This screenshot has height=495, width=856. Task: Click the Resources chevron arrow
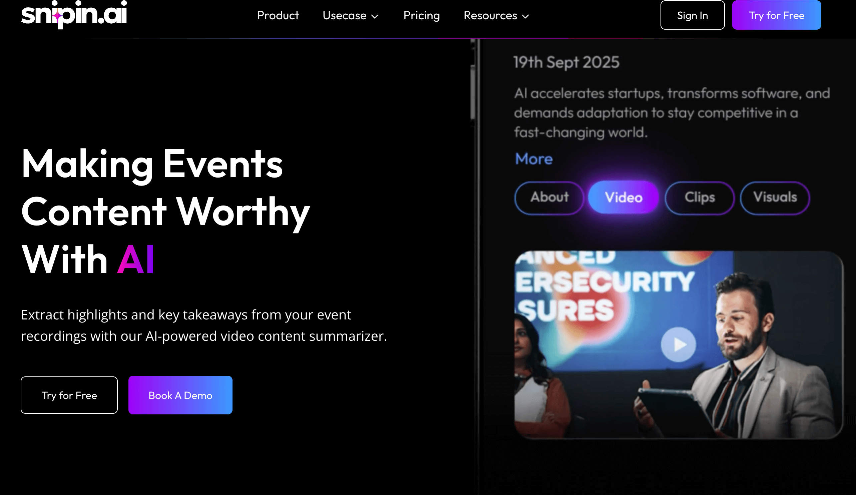tap(525, 16)
